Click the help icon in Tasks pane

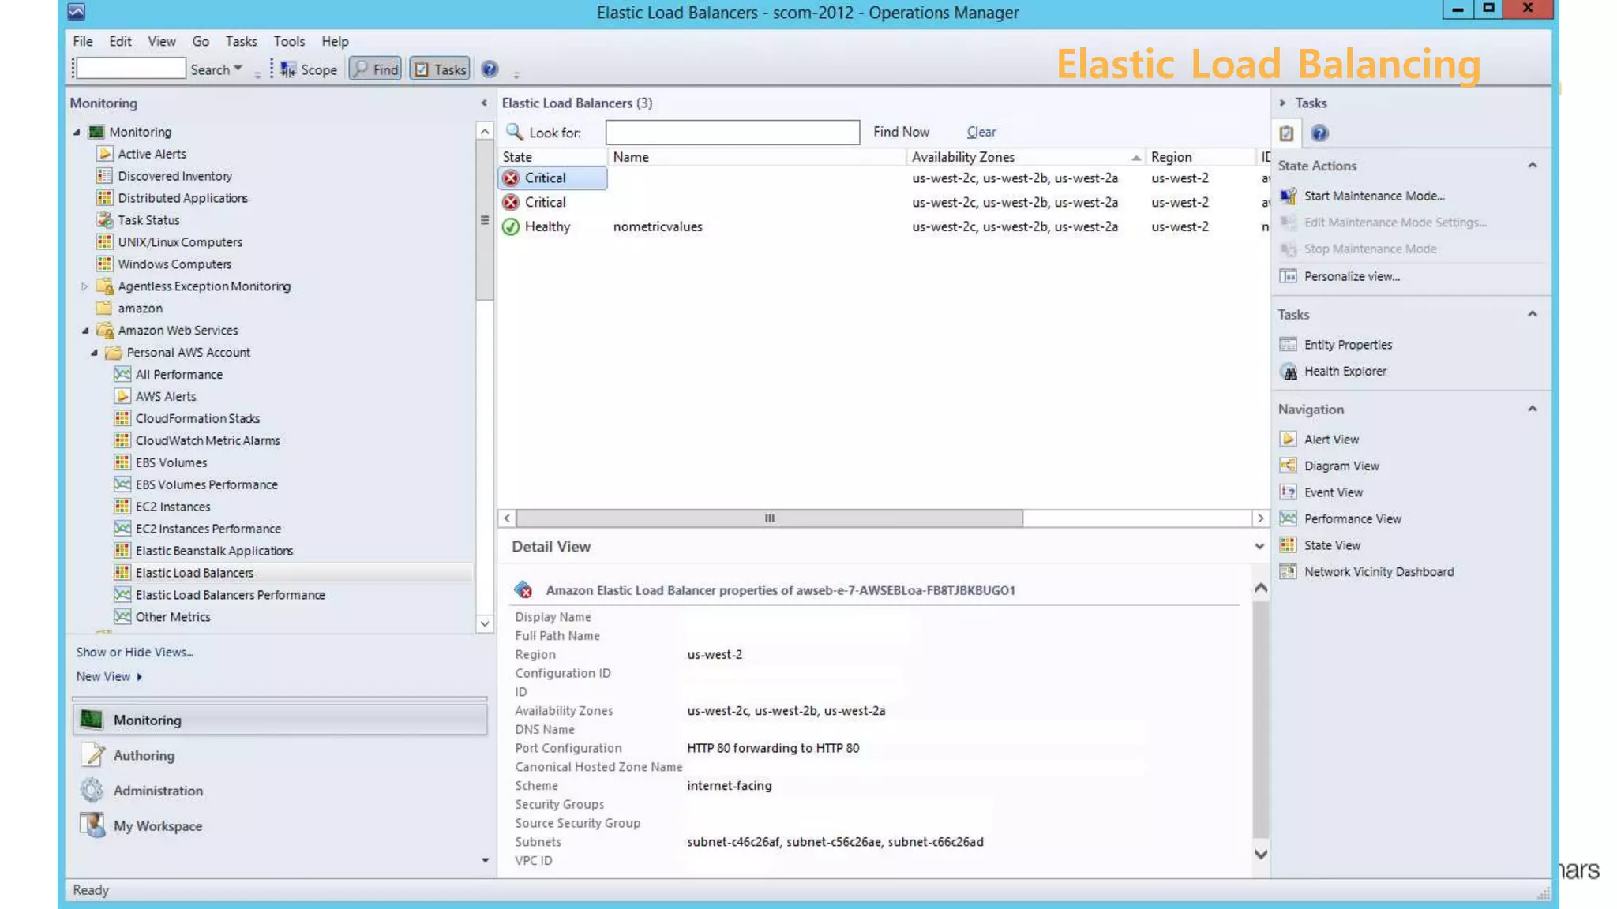click(1319, 133)
